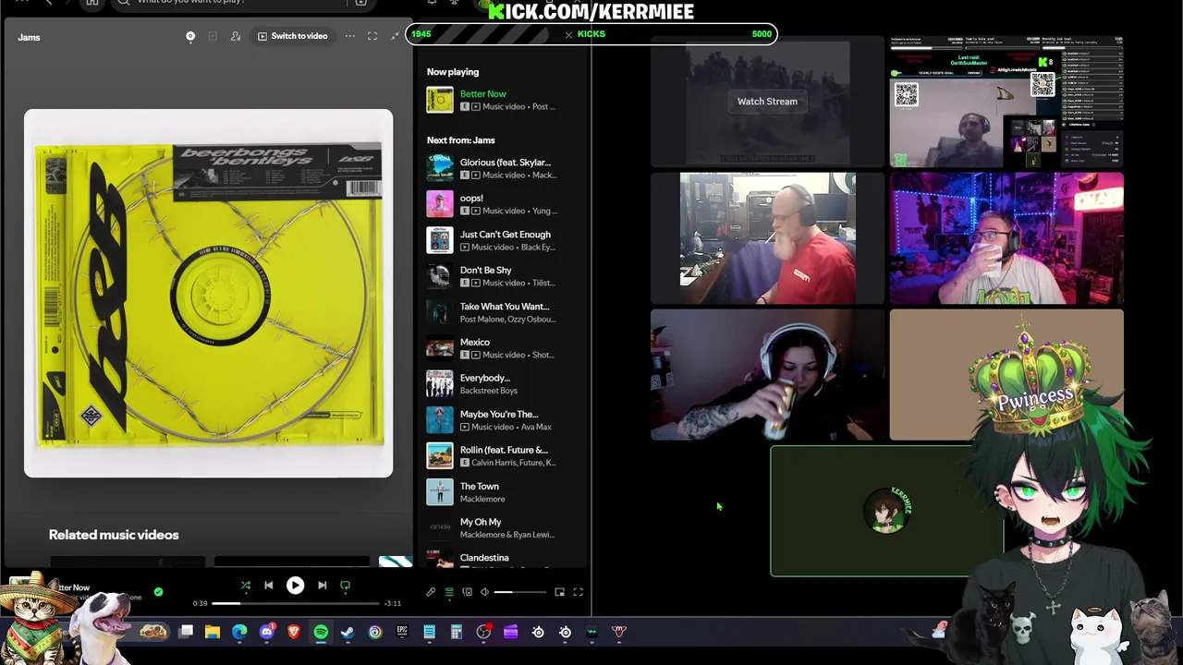
Task: Seek in the song progress bar
Action: tap(296, 603)
